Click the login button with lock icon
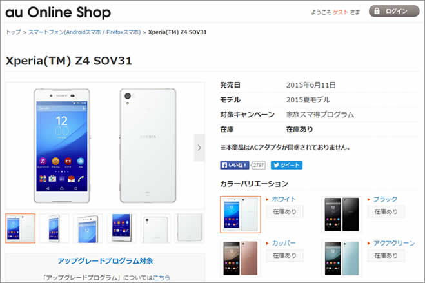The image size is (425, 283). [x=394, y=11]
